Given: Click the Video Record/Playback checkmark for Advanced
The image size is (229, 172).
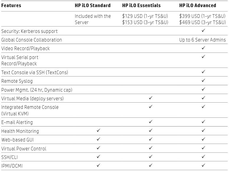Looking at the screenshot, I should (203, 48).
